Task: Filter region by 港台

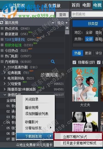Action: click(x=98, y=33)
